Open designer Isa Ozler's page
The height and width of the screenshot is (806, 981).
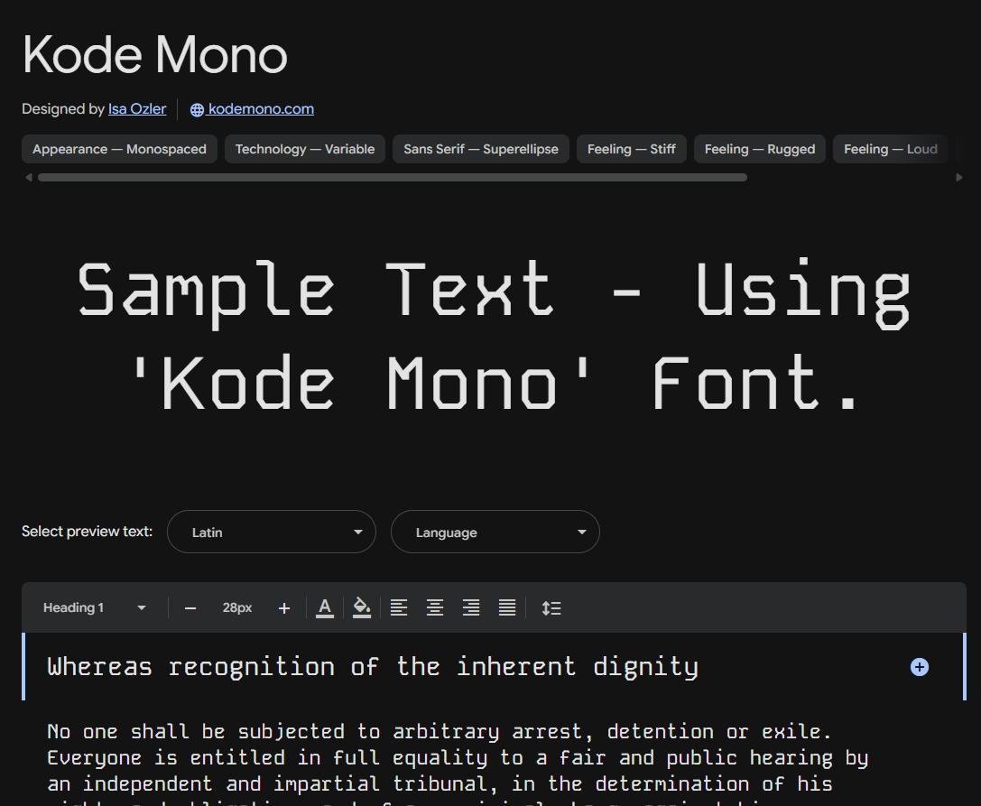pos(137,109)
